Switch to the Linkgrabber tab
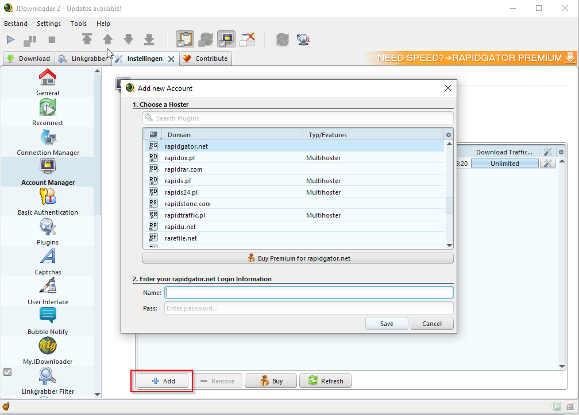This screenshot has height=415, width=579. [83, 59]
